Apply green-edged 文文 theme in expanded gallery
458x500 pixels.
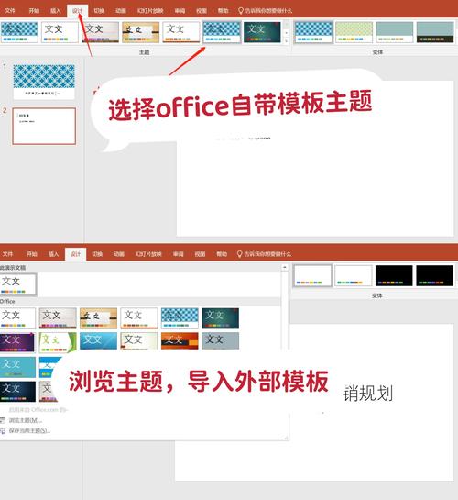click(x=58, y=342)
